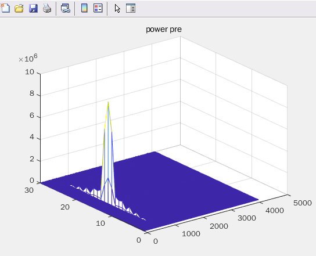Click the axis tick label 5000

pyautogui.click(x=303, y=203)
